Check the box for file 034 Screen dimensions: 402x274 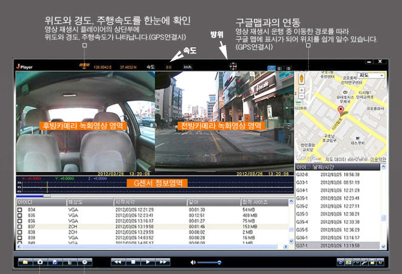click(20, 210)
